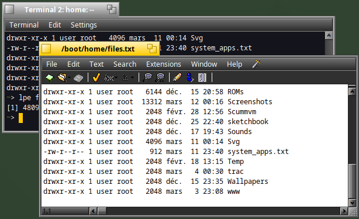
Task: Click the left arrow of horizontal scrollbar
Action: tap(93, 211)
